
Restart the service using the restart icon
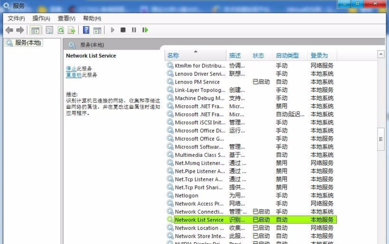pos(144,30)
